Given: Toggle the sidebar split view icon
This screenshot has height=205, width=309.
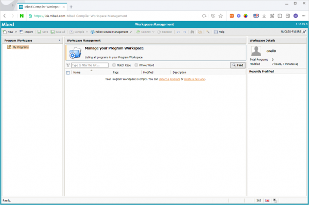Looking at the screenshot, I should (288, 16).
